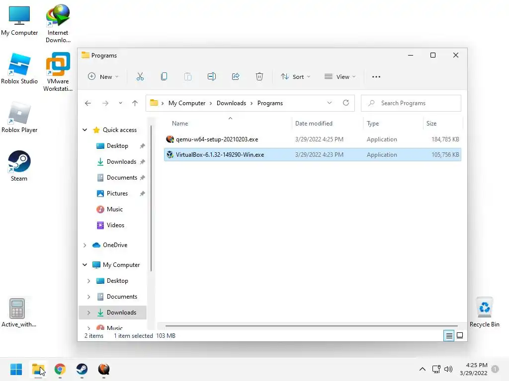
Task: Show hidden system tray icons chevron
Action: (423, 369)
